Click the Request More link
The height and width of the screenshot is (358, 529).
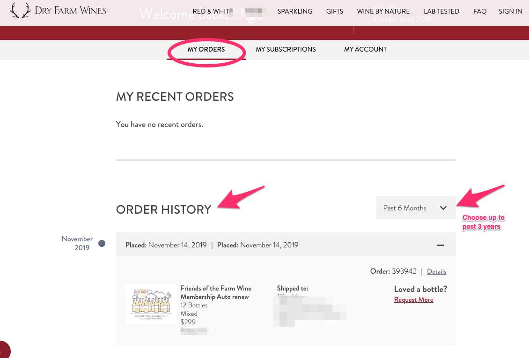click(x=413, y=300)
